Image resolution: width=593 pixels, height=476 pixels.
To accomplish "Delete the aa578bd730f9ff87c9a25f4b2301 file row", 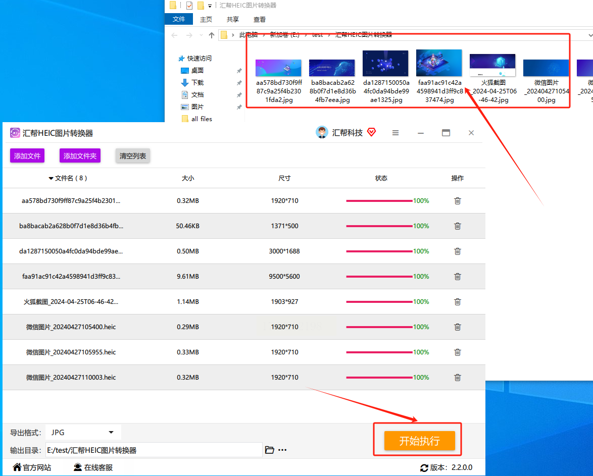I will 457,201.
